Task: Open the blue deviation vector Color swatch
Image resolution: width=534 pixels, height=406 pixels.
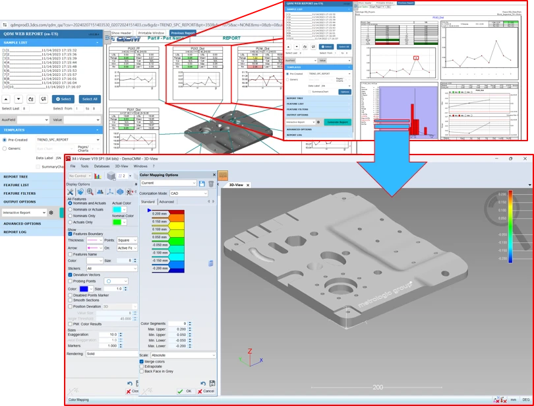Action: 86,288
